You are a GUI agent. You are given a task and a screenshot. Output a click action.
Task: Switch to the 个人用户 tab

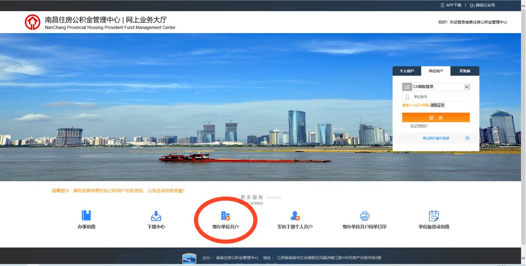(x=407, y=71)
